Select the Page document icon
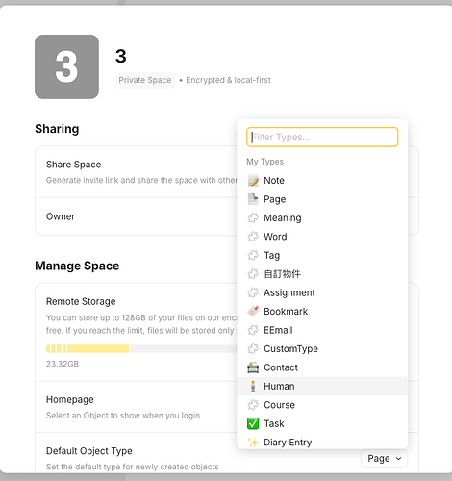 point(253,199)
